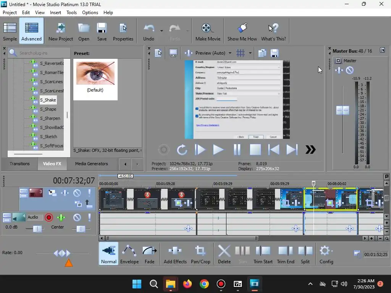Open the Config toolbar options
The image size is (391, 293).
tap(326, 254)
